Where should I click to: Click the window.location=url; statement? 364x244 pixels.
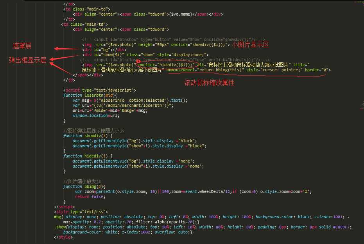(x=96, y=115)
